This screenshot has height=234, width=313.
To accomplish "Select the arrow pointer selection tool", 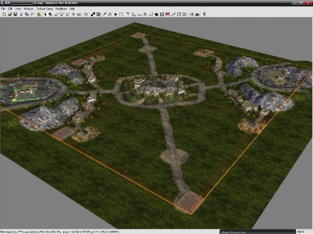I will click(x=45, y=14).
